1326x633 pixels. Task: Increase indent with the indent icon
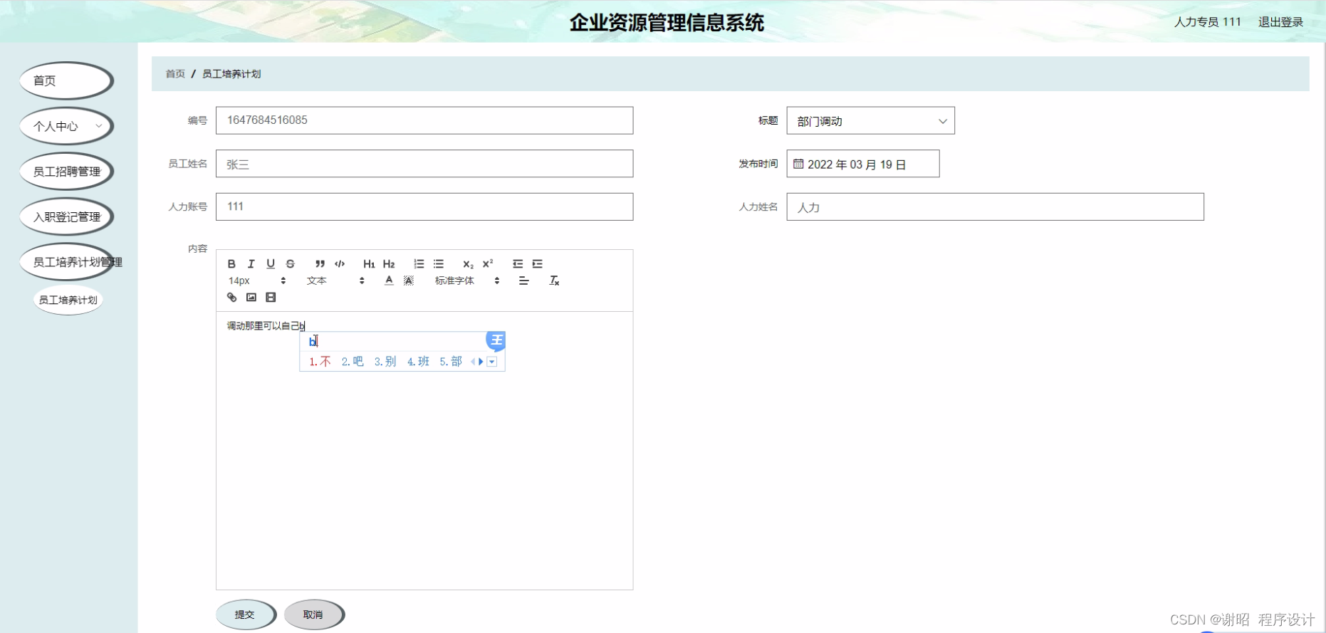538,263
